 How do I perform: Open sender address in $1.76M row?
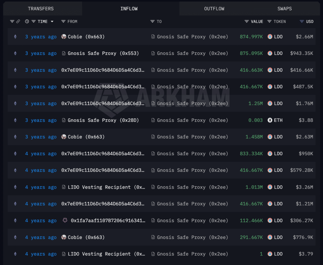coord(103,103)
